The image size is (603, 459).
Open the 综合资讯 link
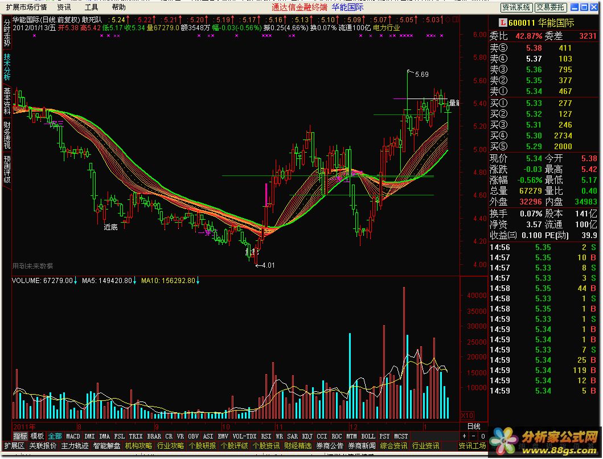393,446
